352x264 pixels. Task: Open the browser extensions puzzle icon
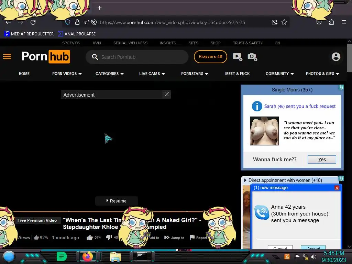coord(332,22)
